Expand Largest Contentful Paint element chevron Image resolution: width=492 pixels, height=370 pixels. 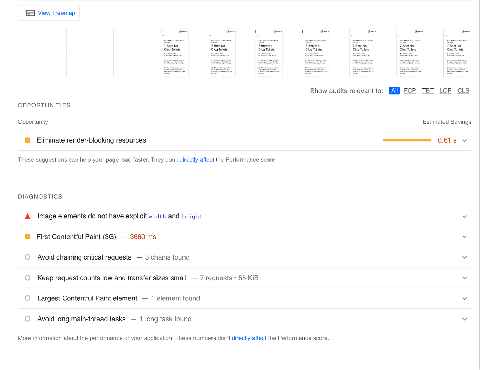point(465,298)
